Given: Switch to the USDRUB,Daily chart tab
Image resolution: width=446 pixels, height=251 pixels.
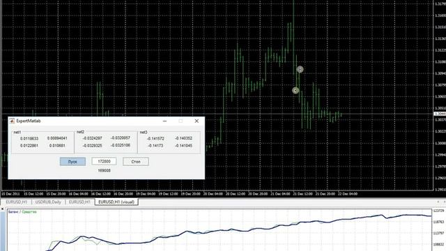Looking at the screenshot, I should [48, 201].
